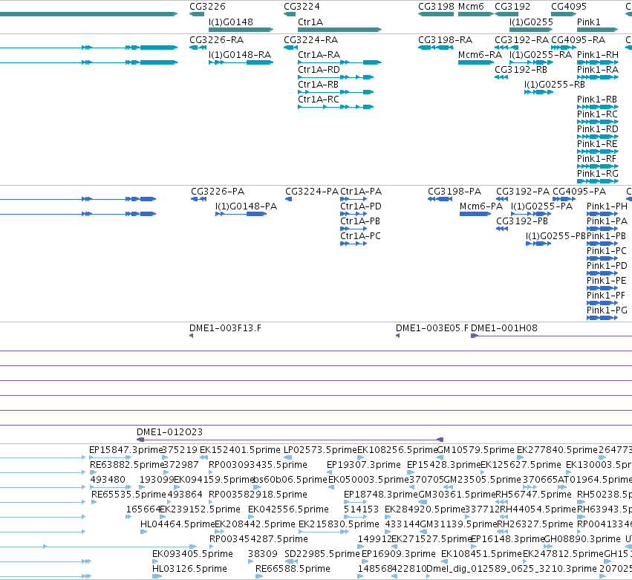Click the EK042556.5prime EST label
632x580 pixels.
pyautogui.click(x=289, y=509)
